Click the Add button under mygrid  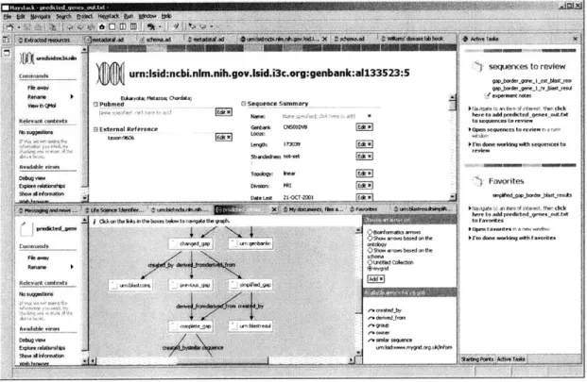[376, 279]
